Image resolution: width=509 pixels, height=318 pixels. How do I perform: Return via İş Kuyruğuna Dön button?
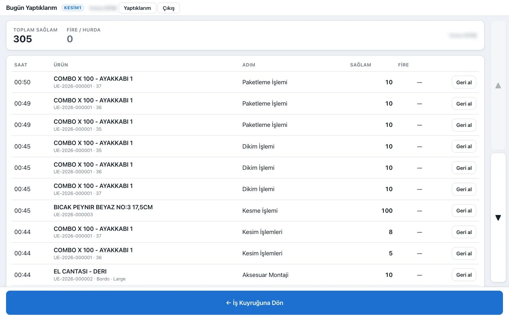point(254,303)
